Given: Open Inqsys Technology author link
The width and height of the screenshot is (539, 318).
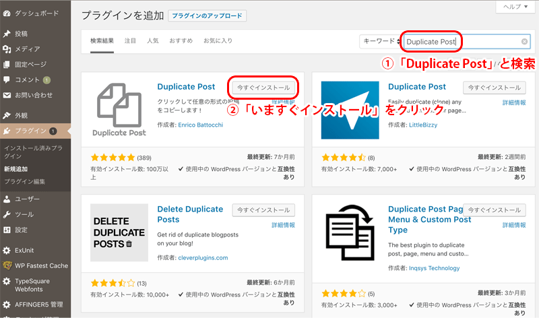Looking at the screenshot, I should (434, 268).
